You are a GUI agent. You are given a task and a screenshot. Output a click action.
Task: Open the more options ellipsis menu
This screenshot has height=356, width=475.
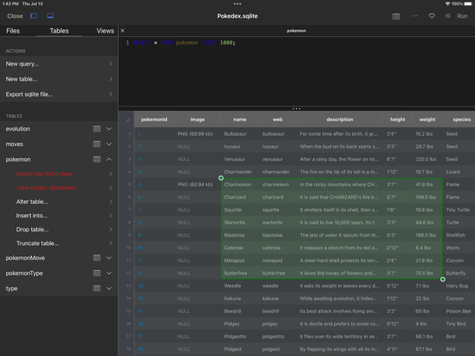(x=415, y=15)
